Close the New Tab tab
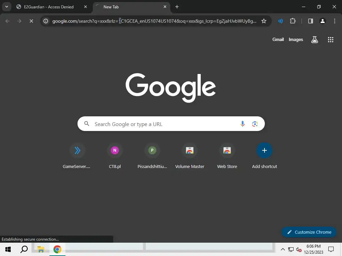Viewport: 342px width, 256px height. 165,7
